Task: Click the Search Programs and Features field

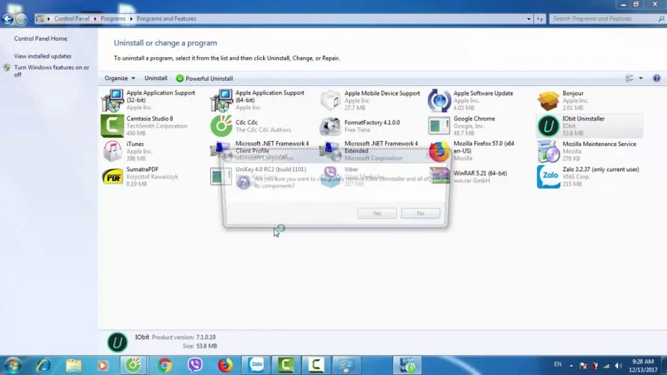Action: (x=606, y=19)
